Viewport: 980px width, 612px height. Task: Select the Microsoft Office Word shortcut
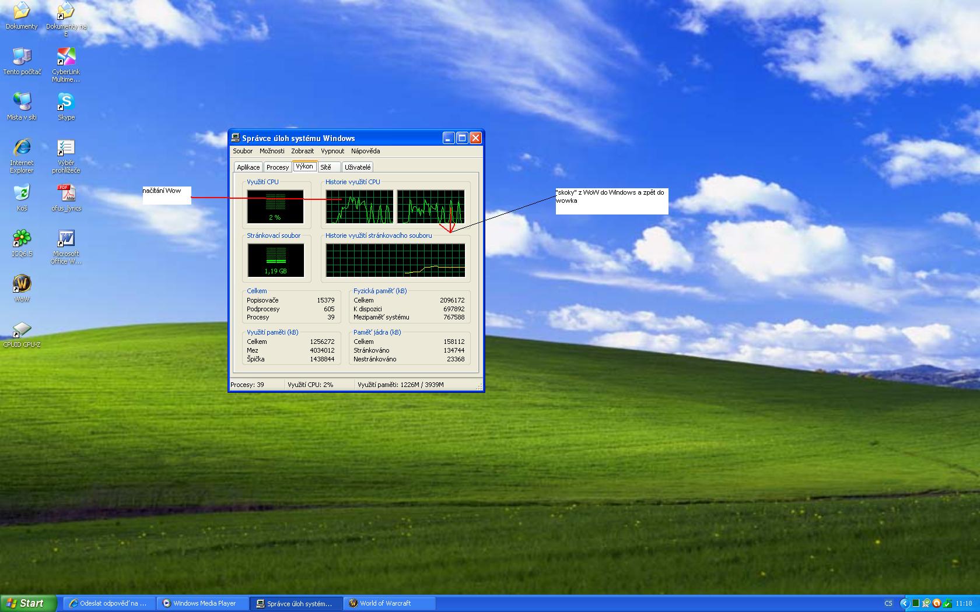(66, 239)
